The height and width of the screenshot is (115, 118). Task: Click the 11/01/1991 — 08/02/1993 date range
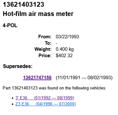click(x=84, y=78)
